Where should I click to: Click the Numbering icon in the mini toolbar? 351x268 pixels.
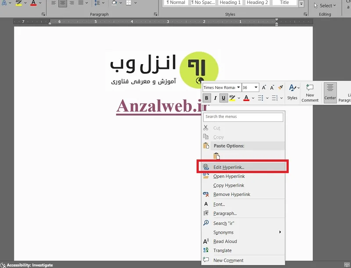tap(275, 98)
